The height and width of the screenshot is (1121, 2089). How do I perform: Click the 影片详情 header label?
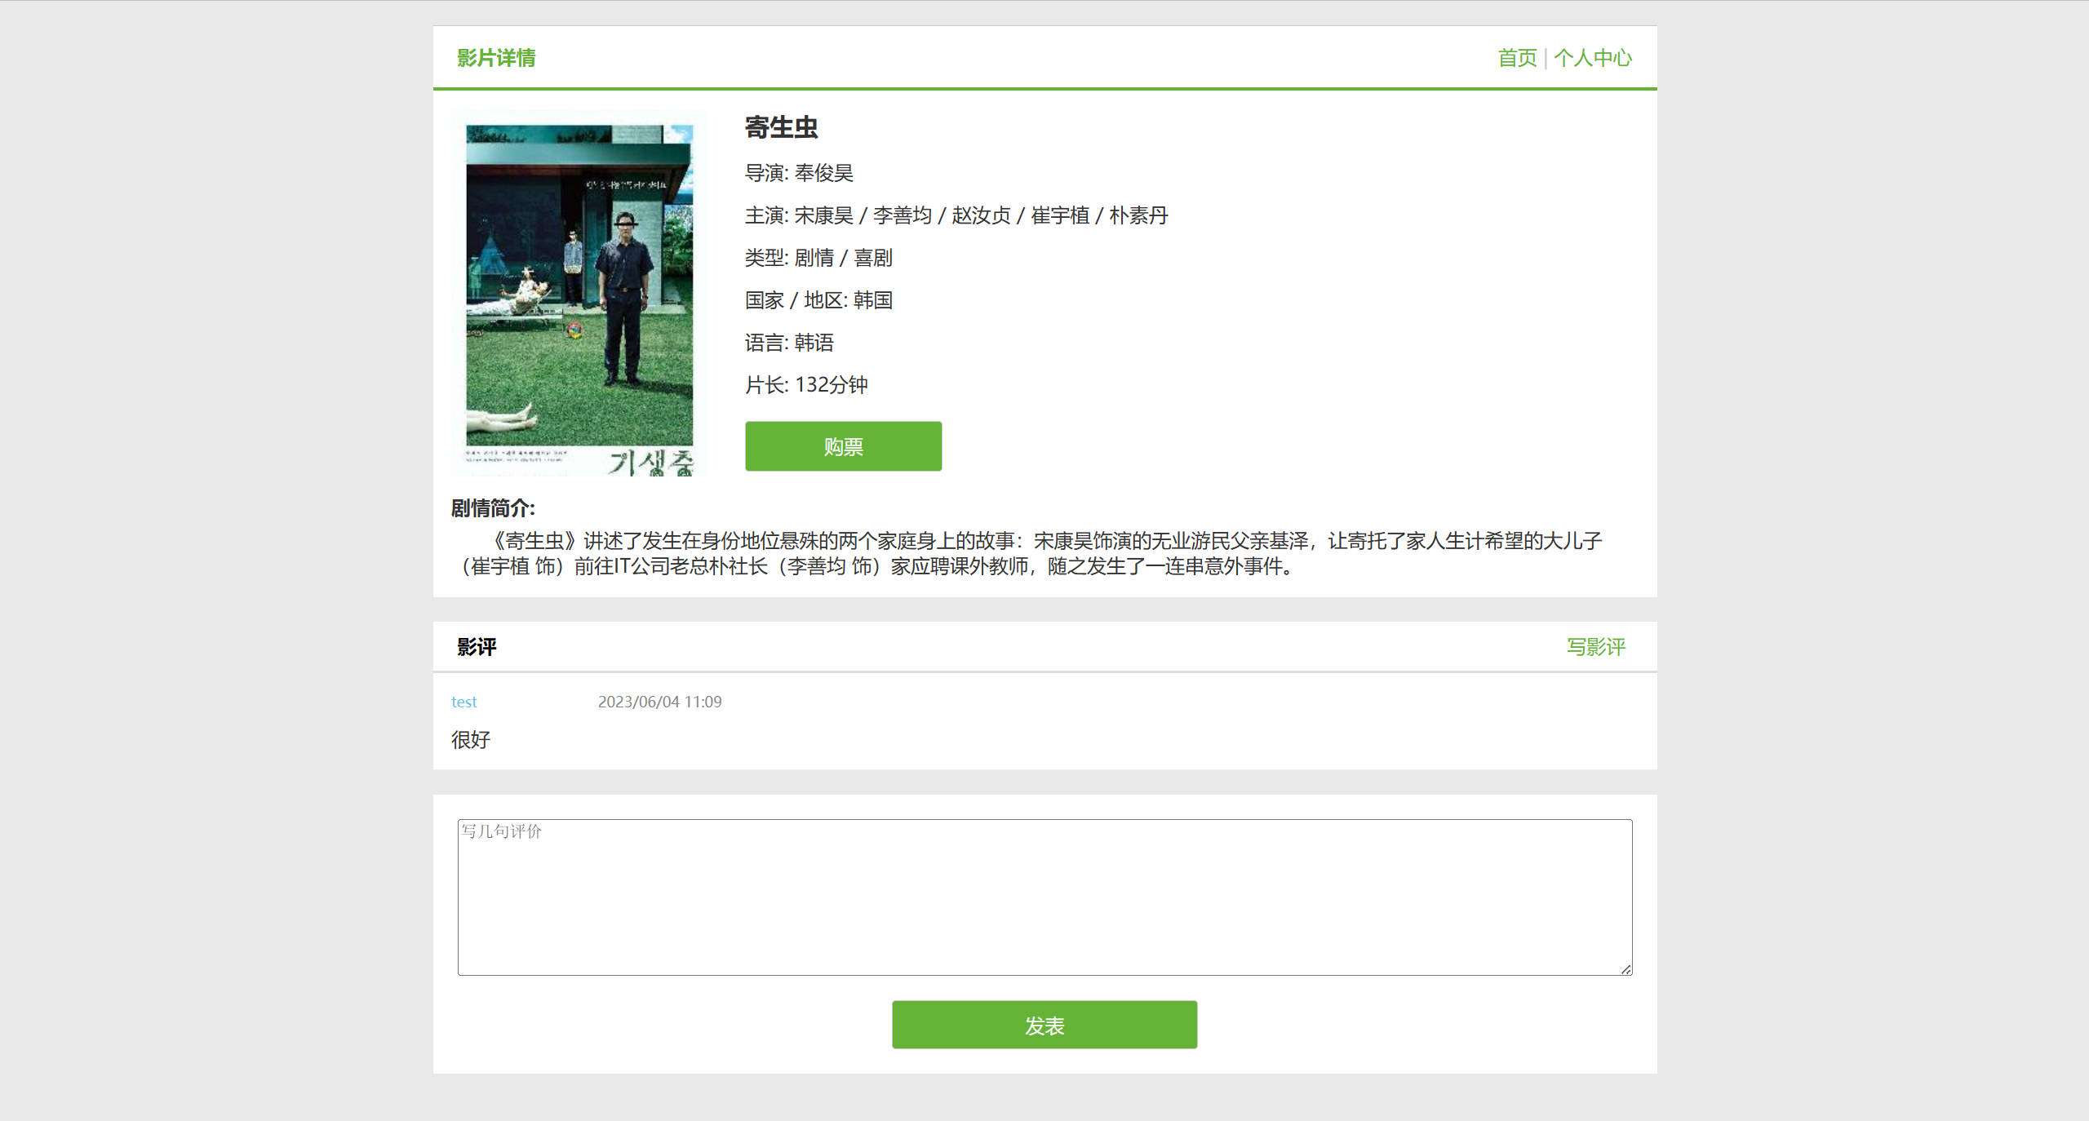coord(495,57)
